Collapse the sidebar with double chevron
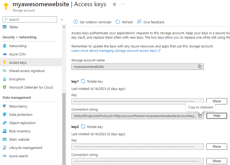Image resolution: width=230 pixels, height=165 pixels. [x=62, y=19]
